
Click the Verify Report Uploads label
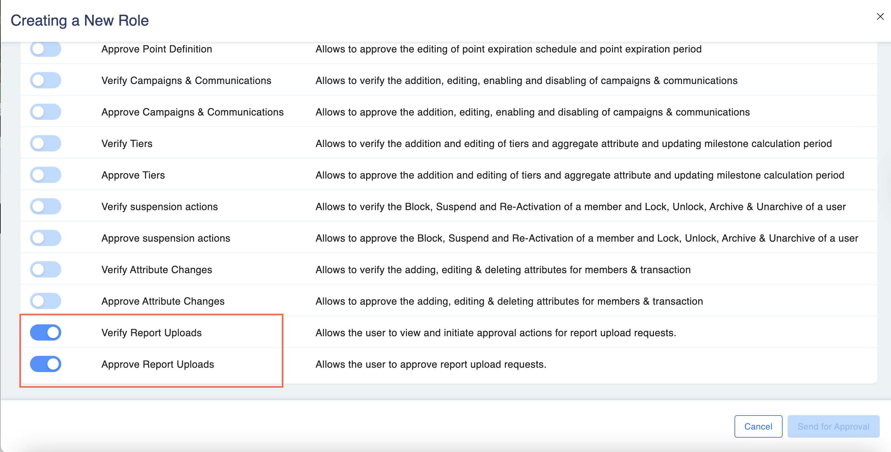[151, 332]
